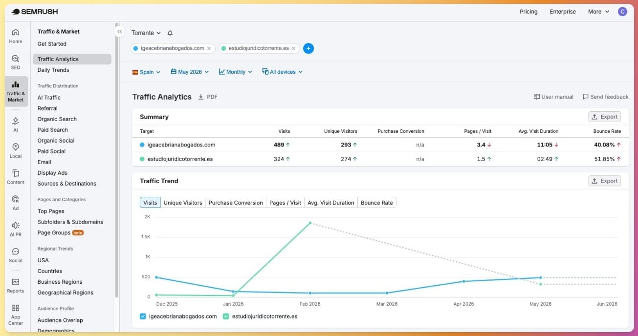Click the notification bell next to Torrente
The height and width of the screenshot is (336, 638).
tap(170, 33)
